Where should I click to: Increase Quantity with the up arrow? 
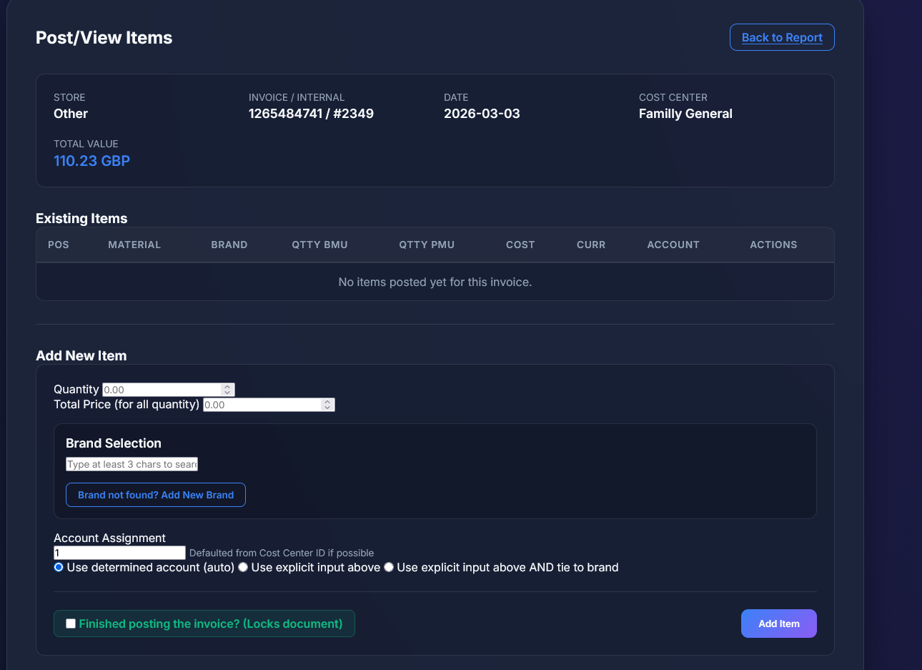[227, 387]
